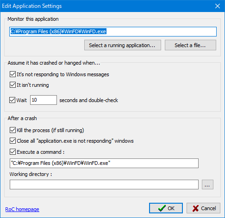Browse for working directory with "..." button
The image size is (225, 218).
(x=207, y=184)
